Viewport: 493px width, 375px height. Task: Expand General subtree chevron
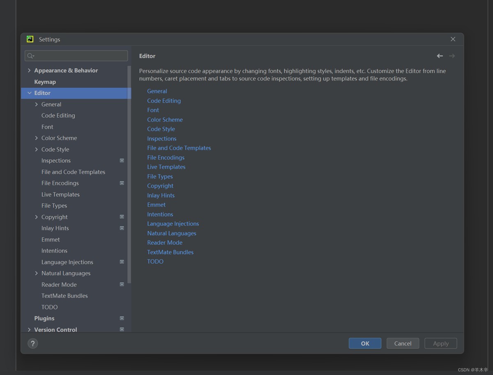point(37,104)
